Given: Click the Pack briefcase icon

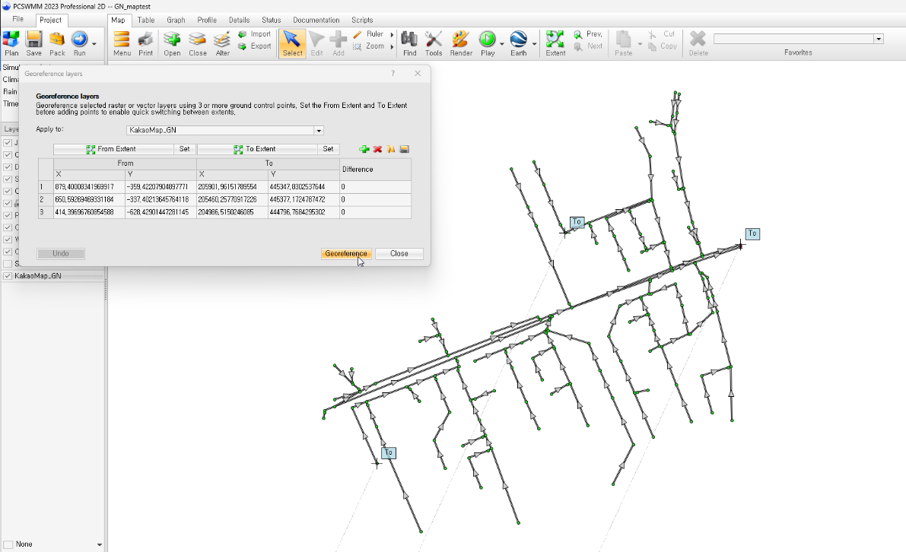Looking at the screenshot, I should [57, 43].
